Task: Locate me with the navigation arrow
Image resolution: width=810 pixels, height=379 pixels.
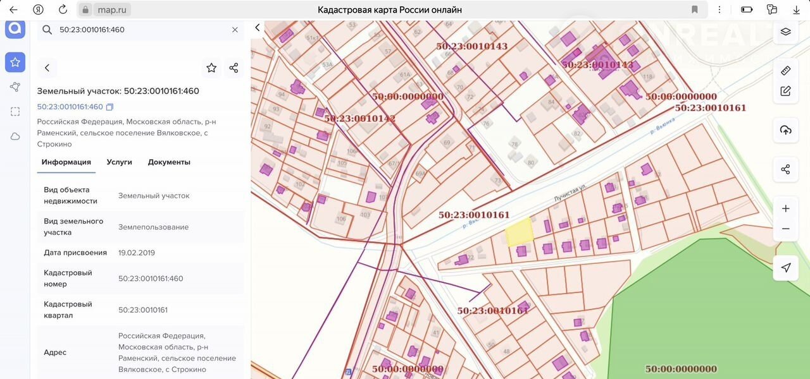Action: [785, 268]
